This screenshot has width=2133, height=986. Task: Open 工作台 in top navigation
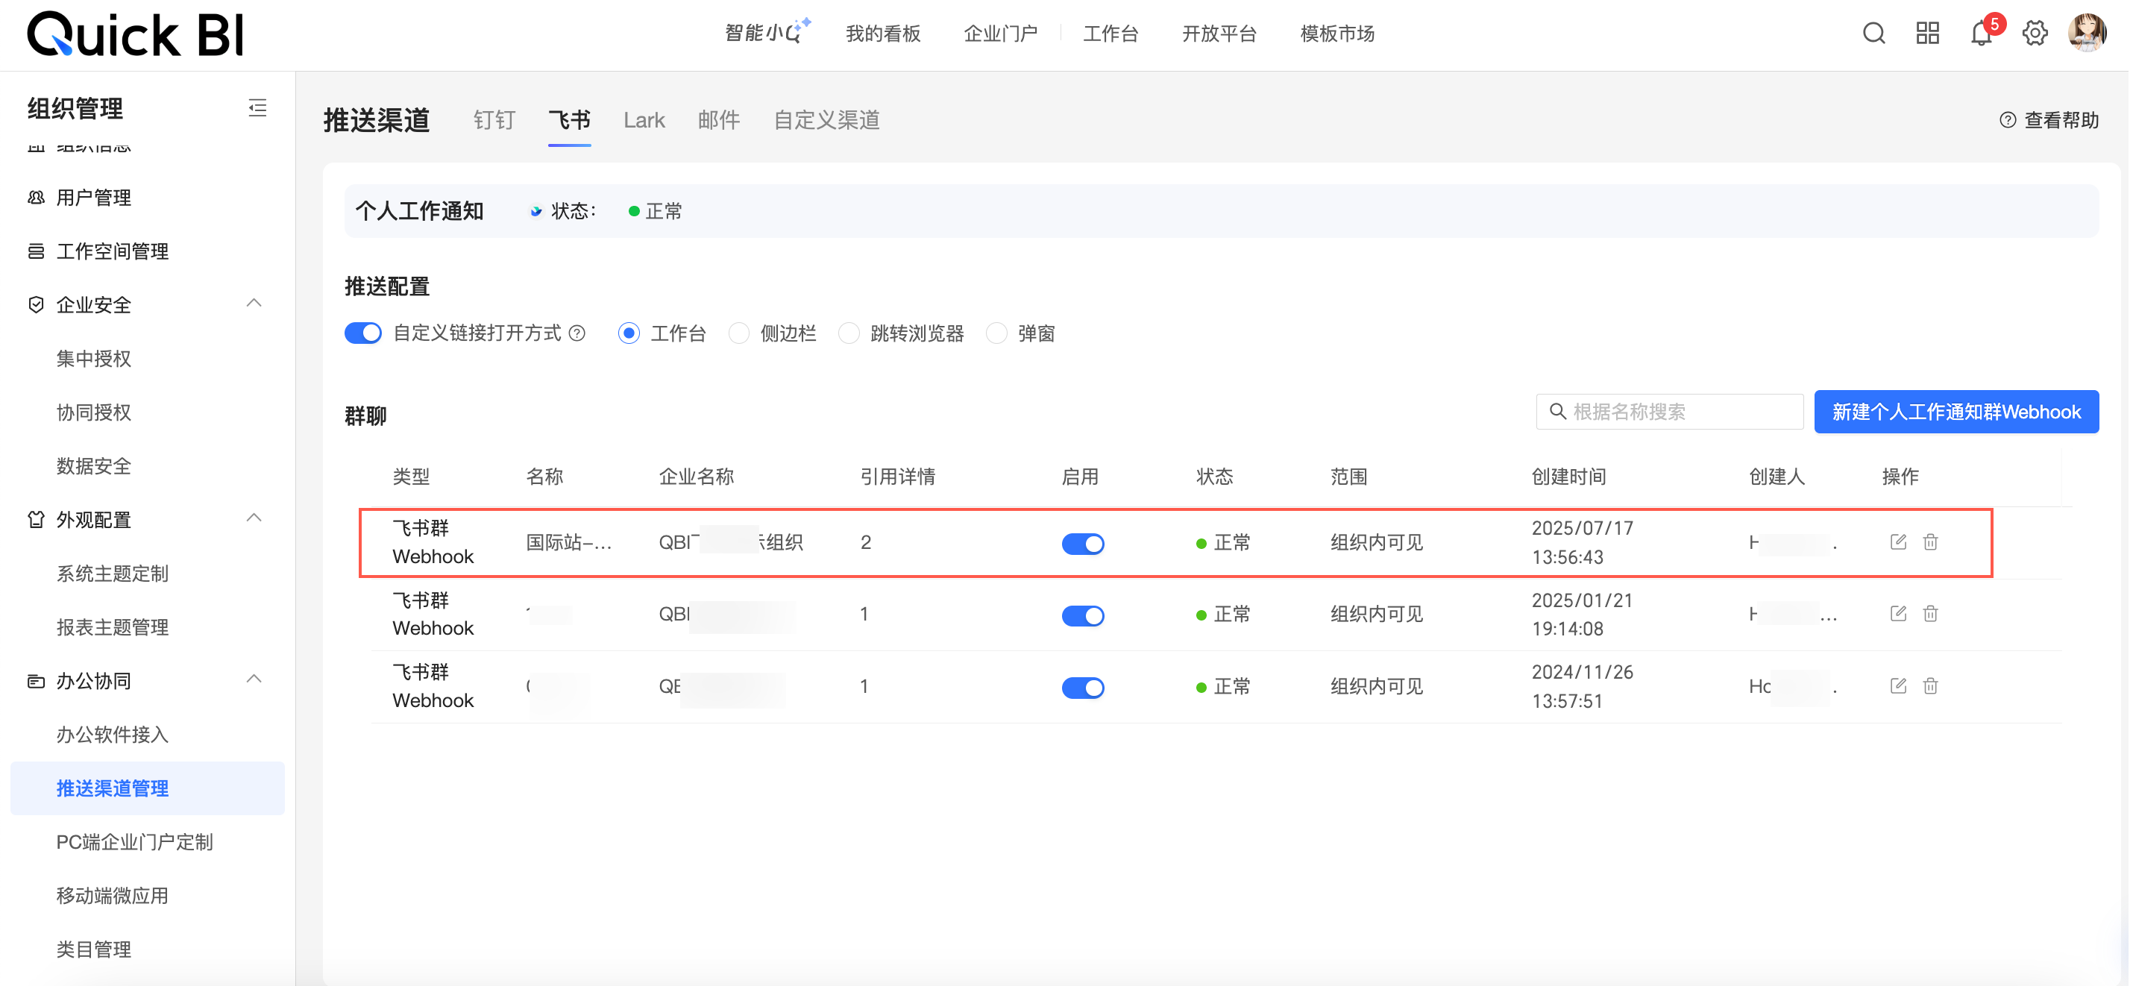1111,33
